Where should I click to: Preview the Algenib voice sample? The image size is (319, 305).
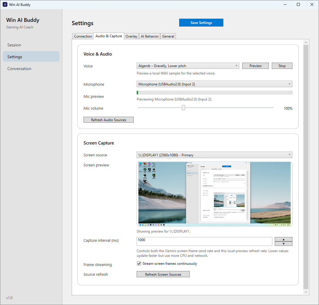click(x=255, y=66)
